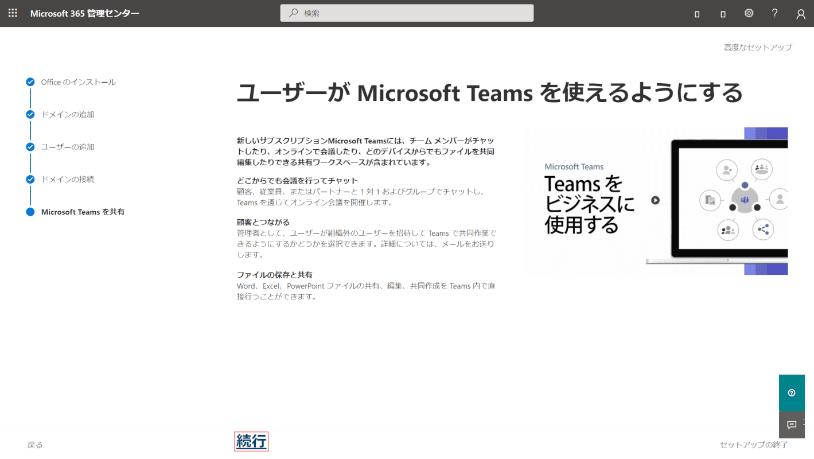Click the 続行 continue button
This screenshot has width=814, height=459.
(251, 441)
